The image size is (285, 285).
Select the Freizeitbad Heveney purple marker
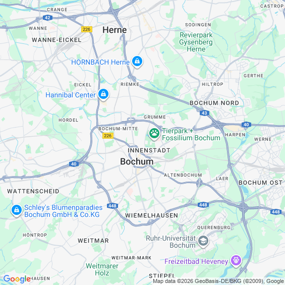(236, 261)
